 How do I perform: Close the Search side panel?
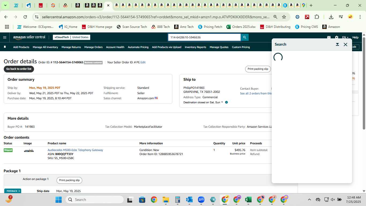[x=346, y=45]
